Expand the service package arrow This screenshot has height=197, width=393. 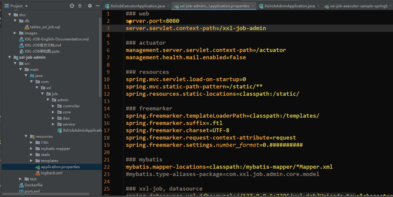[x=53, y=124]
